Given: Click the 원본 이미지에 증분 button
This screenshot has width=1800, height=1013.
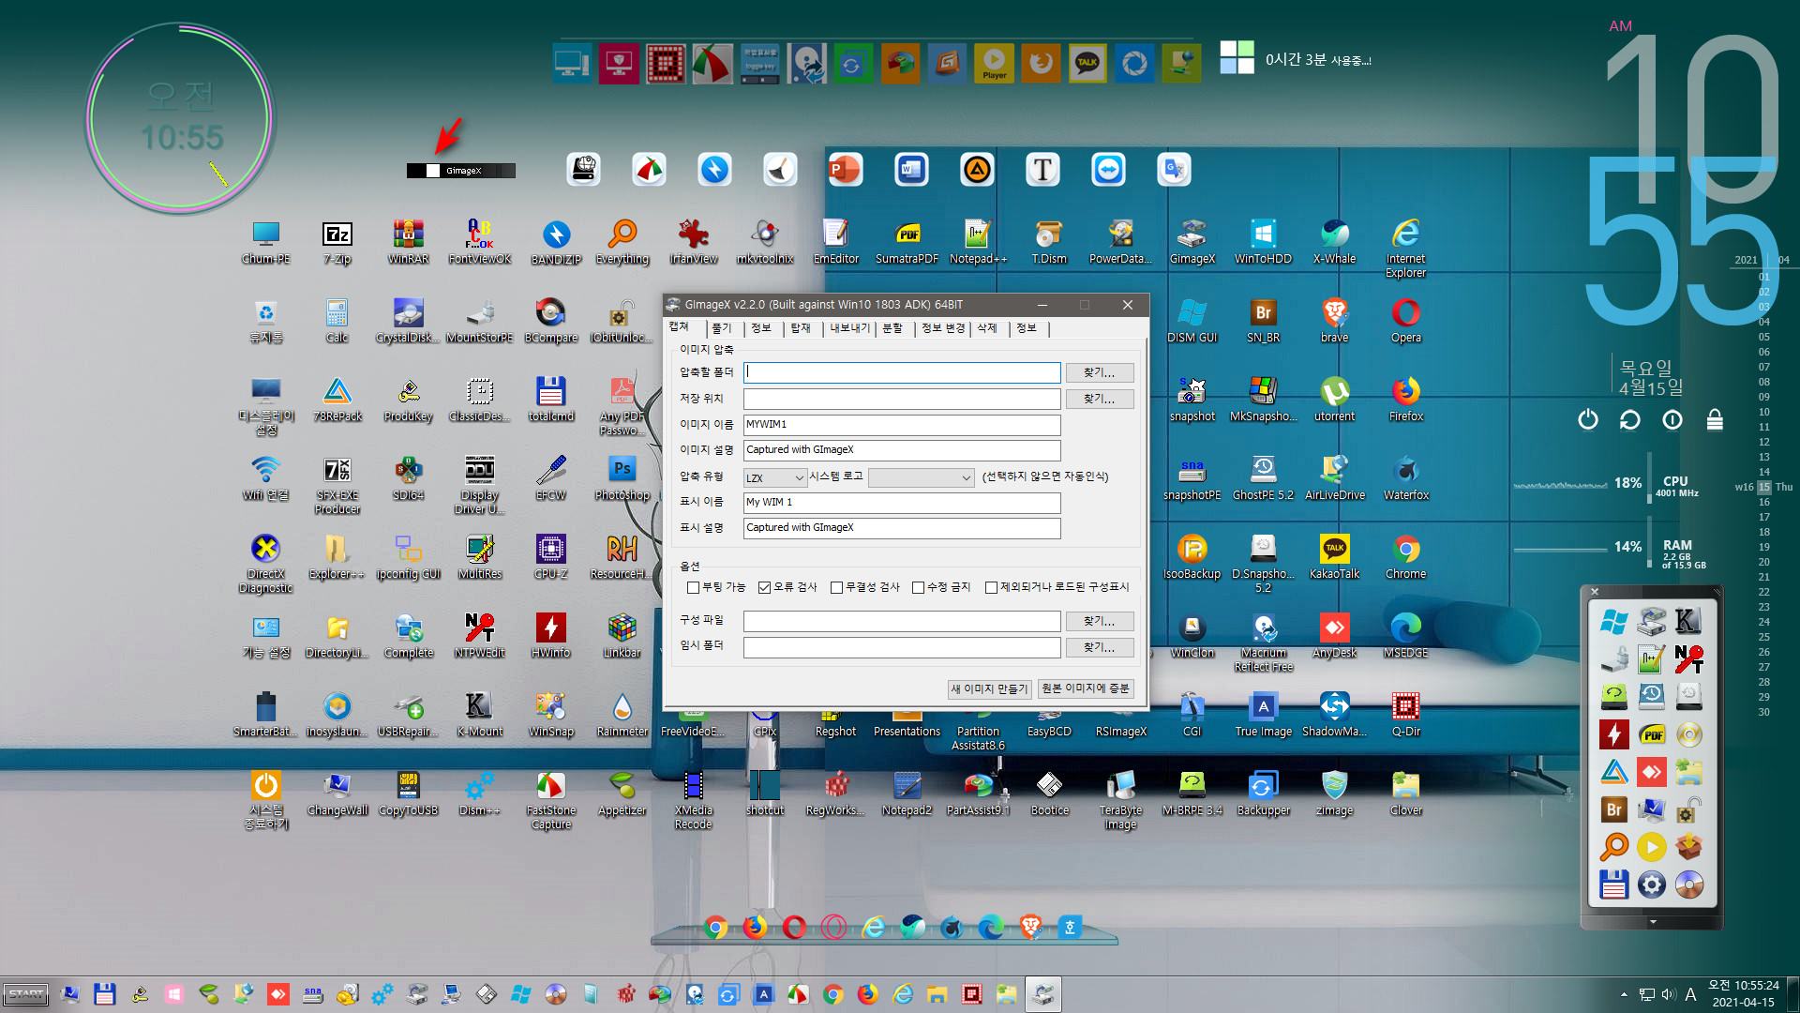Looking at the screenshot, I should click(1086, 688).
